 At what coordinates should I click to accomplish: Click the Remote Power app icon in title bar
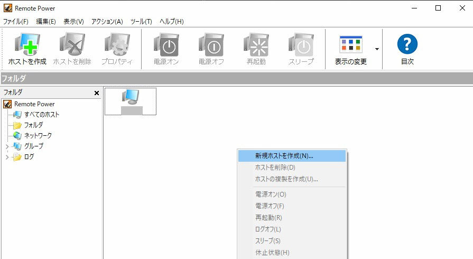point(8,8)
